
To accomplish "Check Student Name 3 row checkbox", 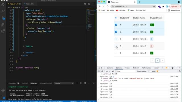I will click(116, 39).
